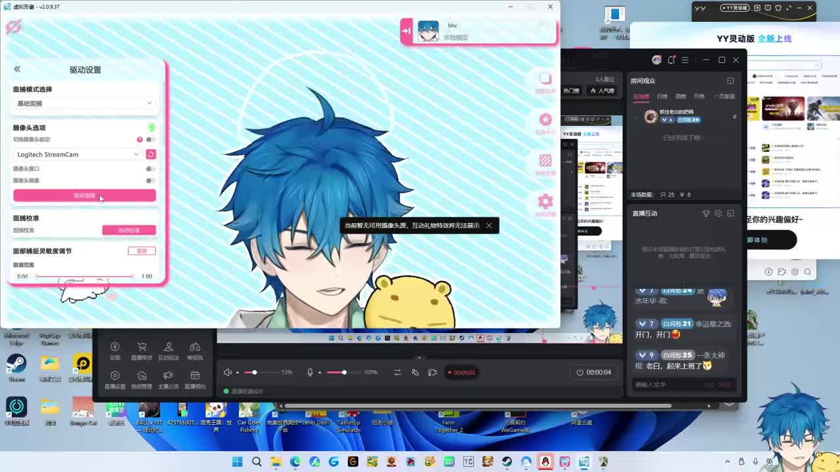Click the power button showing 00:00:04
The width and height of the screenshot is (840, 472).
click(x=594, y=372)
